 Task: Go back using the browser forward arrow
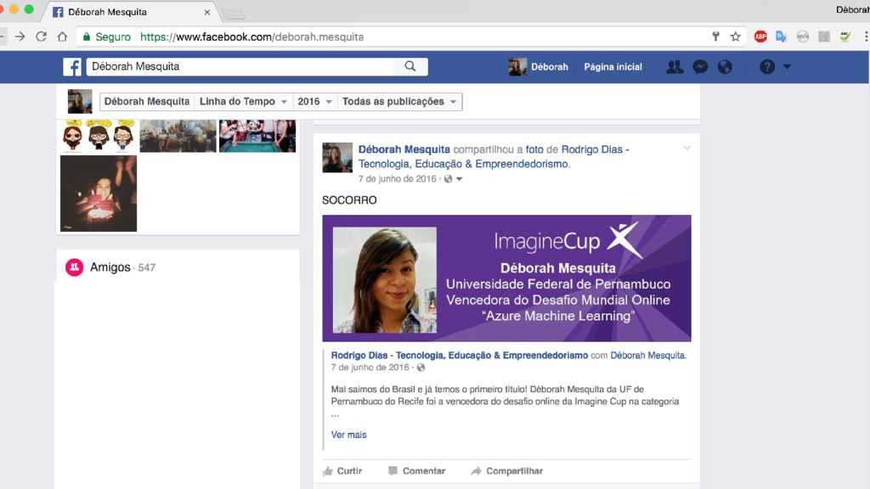(x=20, y=37)
